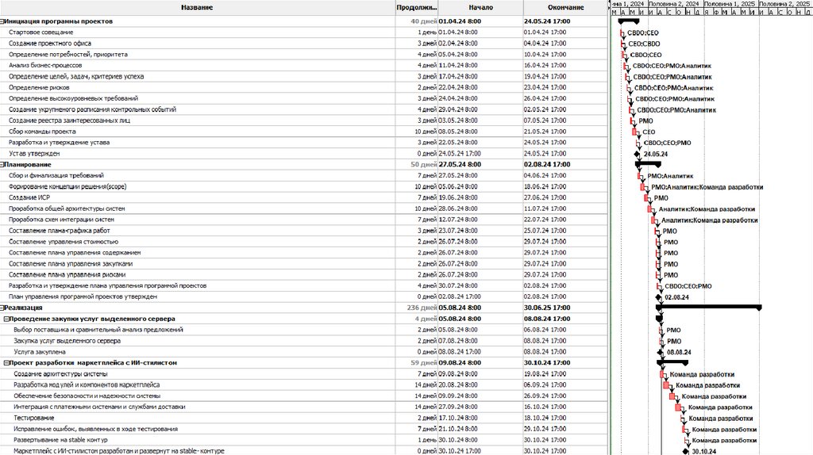813x455 pixels.
Task: Click end date 30.06.25 17:00 of Реализация
Action: (x=547, y=308)
